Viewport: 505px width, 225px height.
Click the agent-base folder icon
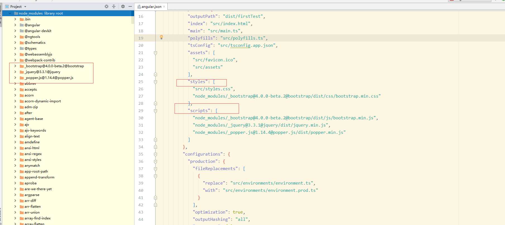tap(22, 119)
